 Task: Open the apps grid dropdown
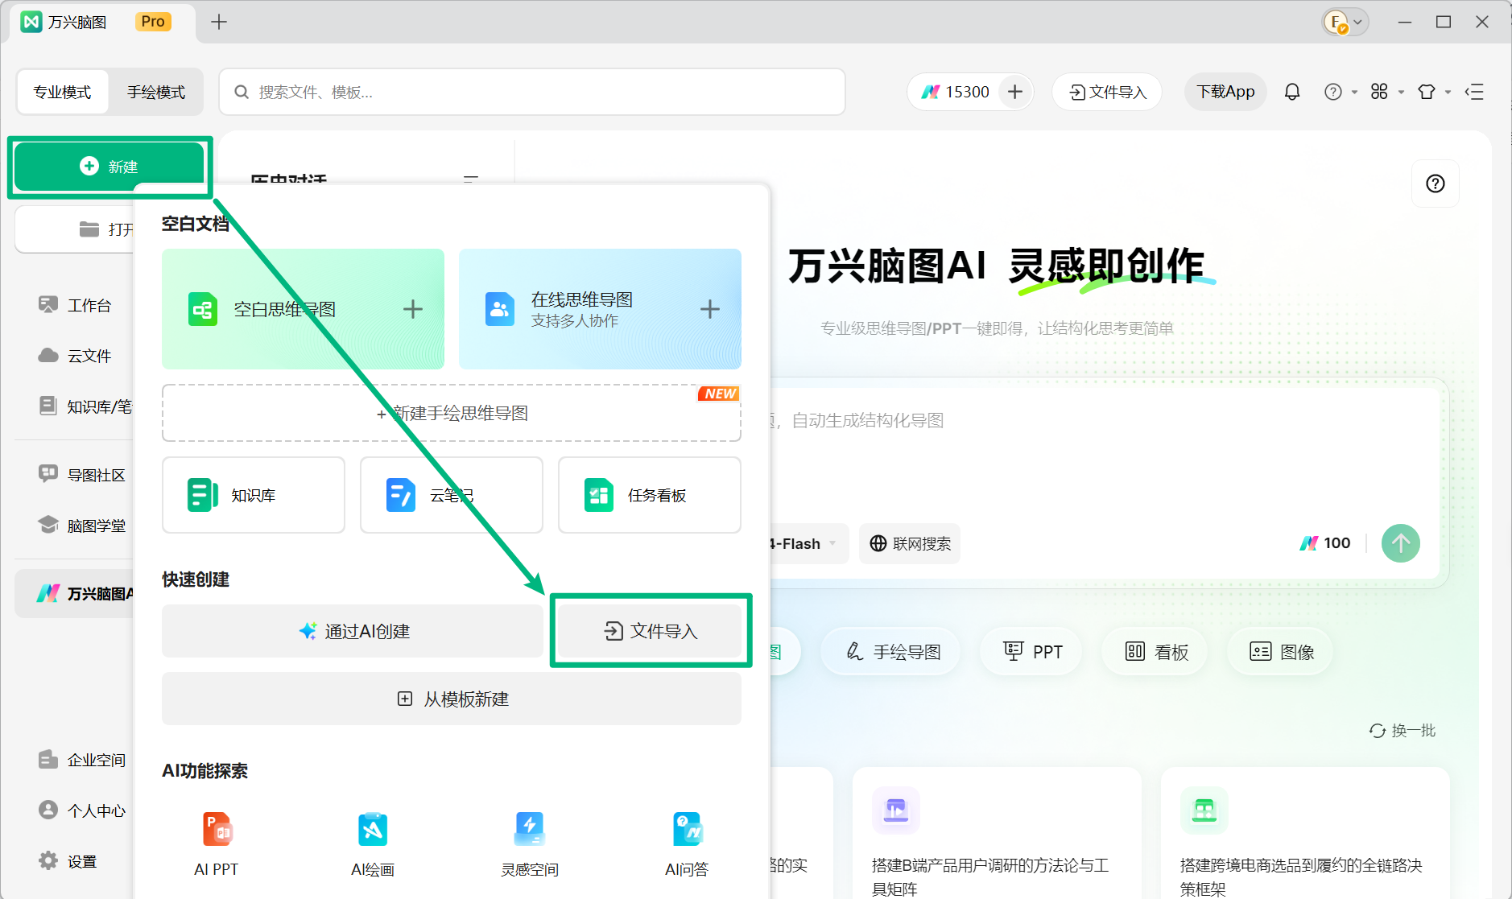(1386, 92)
